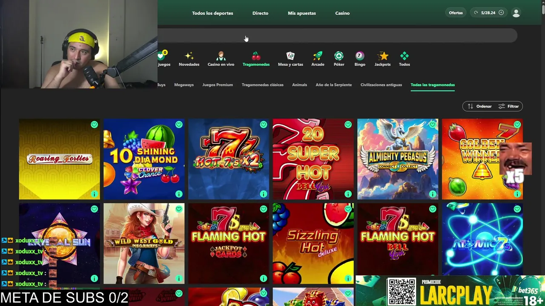Viewport: 545px width, 306px height.
Task: Open the Bingo ball category
Action: pyautogui.click(x=360, y=59)
